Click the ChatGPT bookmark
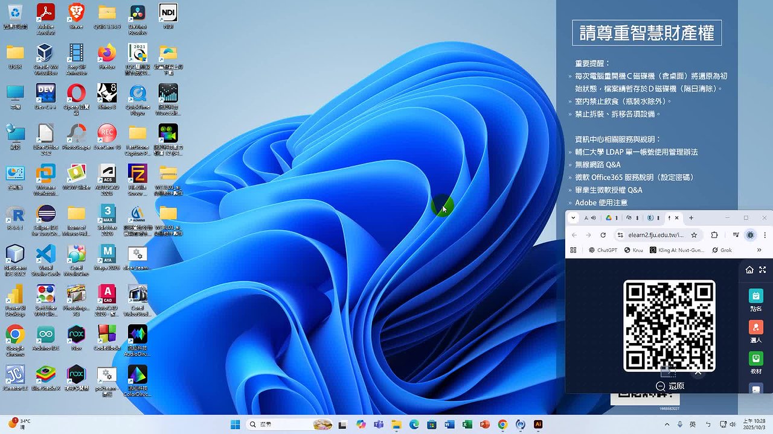Image resolution: width=773 pixels, height=434 pixels. click(x=603, y=250)
